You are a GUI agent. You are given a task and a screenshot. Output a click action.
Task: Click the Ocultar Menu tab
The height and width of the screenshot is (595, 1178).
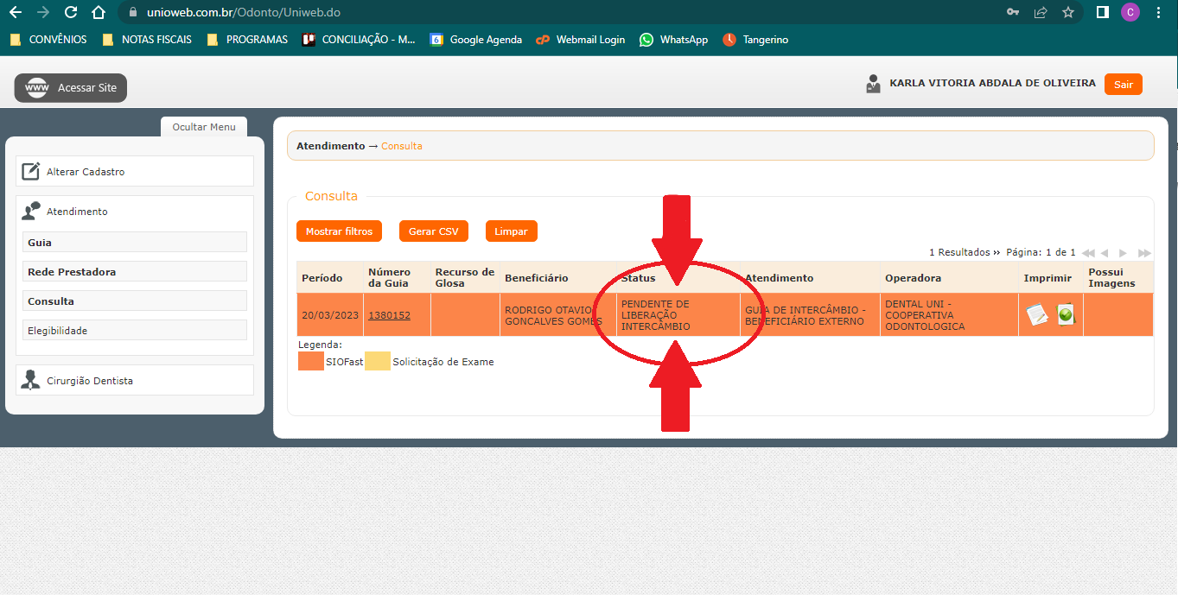pos(204,127)
